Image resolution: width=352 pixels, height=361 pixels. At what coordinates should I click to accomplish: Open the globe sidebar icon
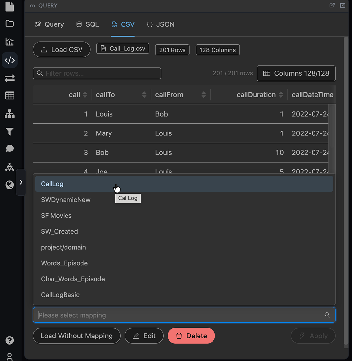tap(9, 185)
